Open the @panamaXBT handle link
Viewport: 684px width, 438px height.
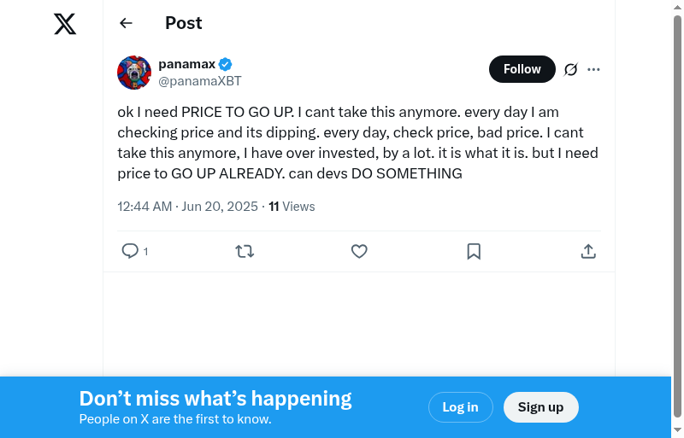tap(200, 81)
